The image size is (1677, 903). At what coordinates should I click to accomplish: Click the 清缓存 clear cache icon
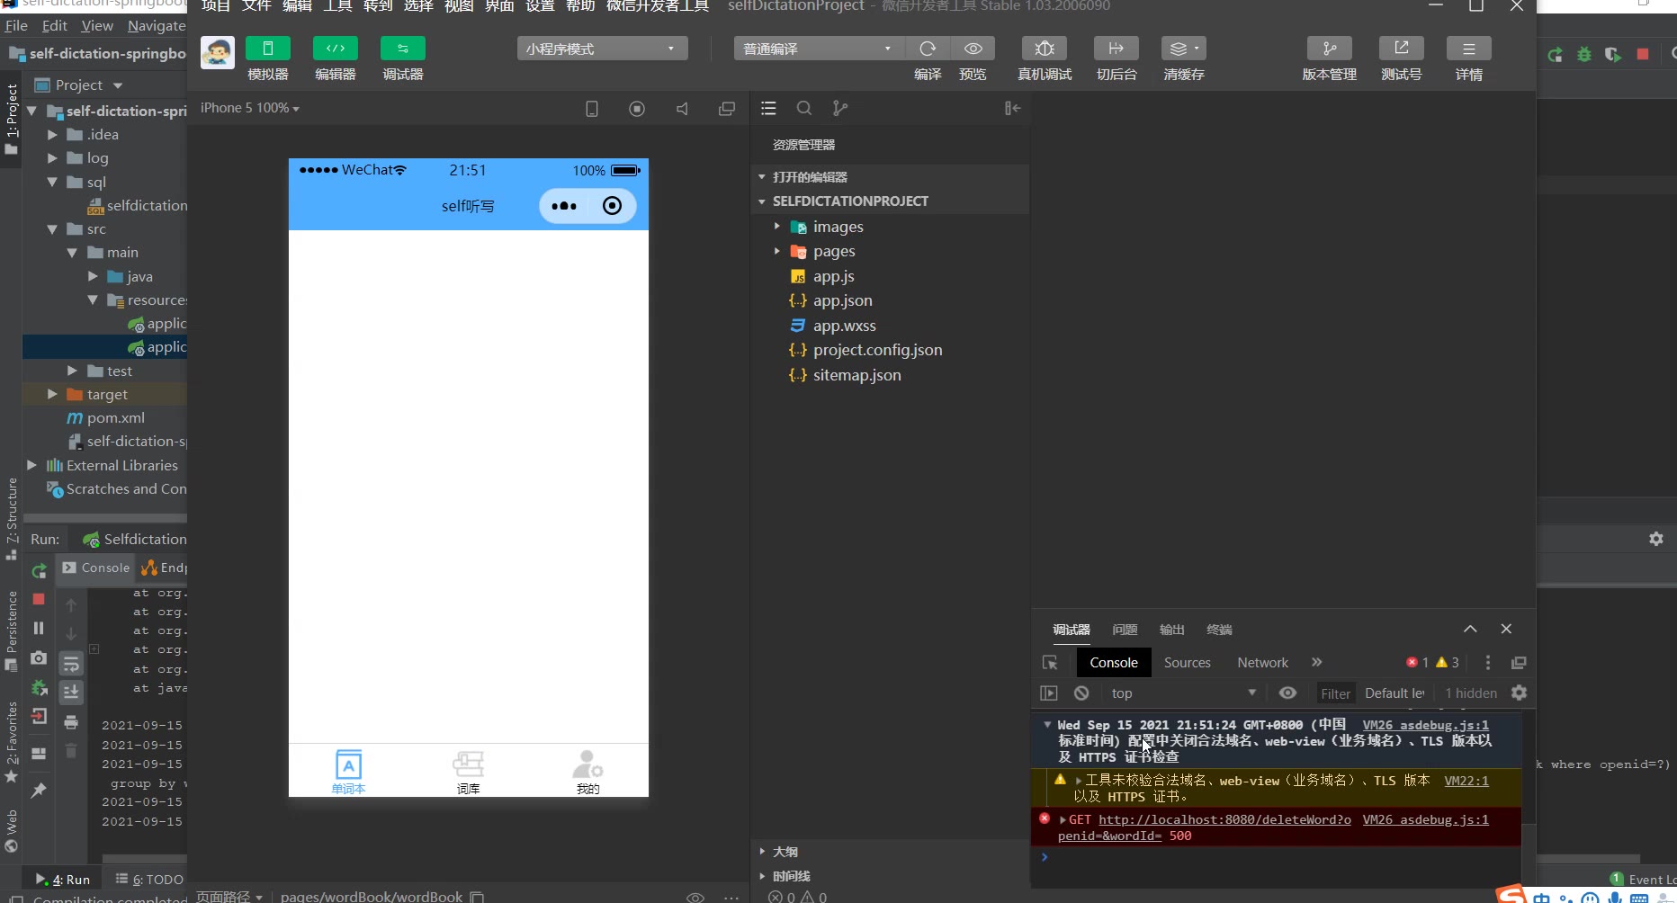click(x=1183, y=49)
